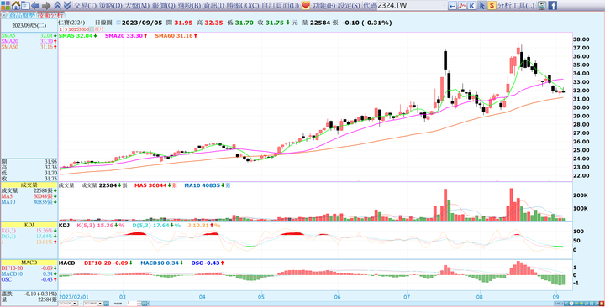Open 選股(B) menu
The height and width of the screenshot is (307, 605).
pyautogui.click(x=189, y=5)
